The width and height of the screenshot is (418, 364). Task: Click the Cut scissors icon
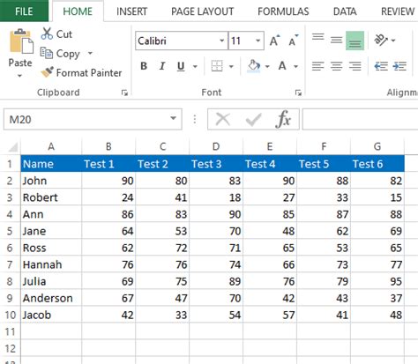pos(47,33)
